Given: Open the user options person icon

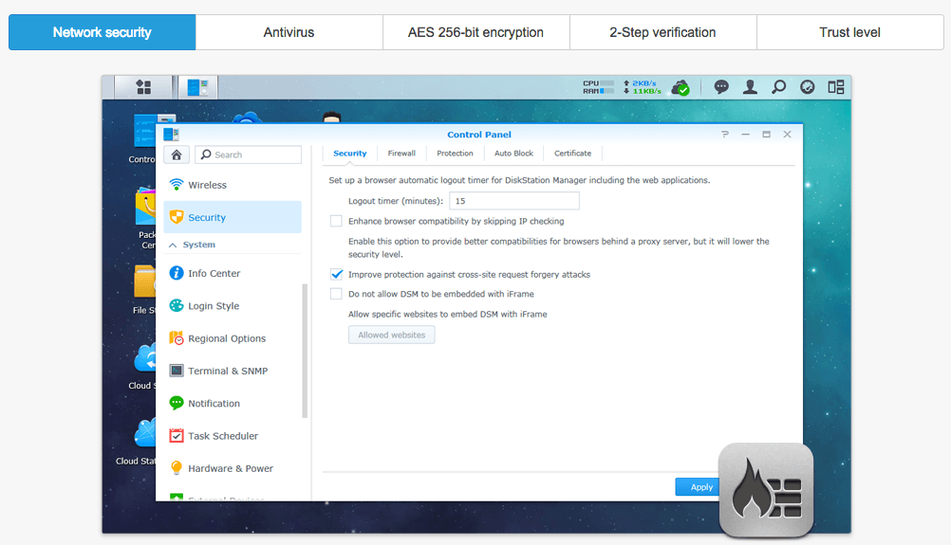Looking at the screenshot, I should (x=750, y=87).
